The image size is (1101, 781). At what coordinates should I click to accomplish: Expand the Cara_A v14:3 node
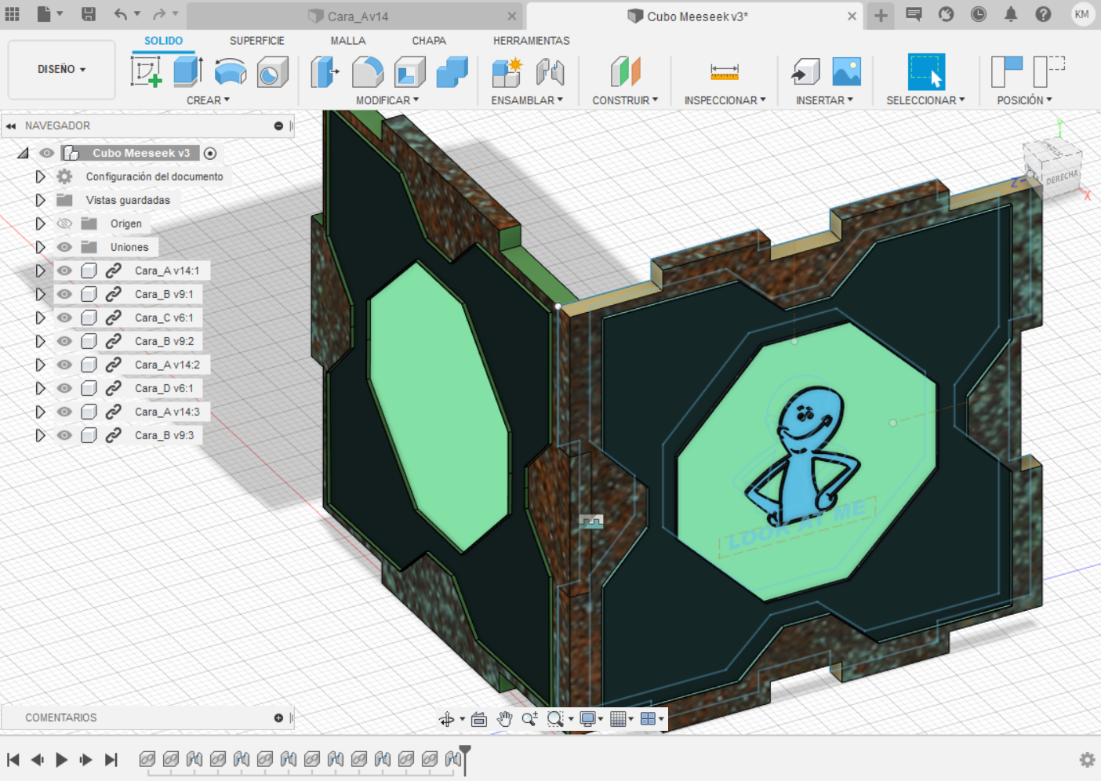40,412
